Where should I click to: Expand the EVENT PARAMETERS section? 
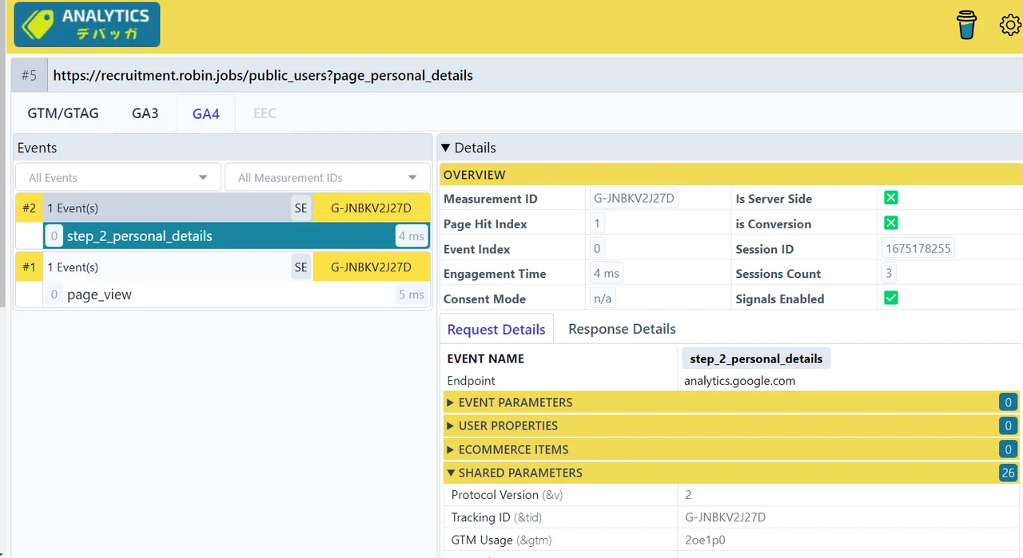731,402
